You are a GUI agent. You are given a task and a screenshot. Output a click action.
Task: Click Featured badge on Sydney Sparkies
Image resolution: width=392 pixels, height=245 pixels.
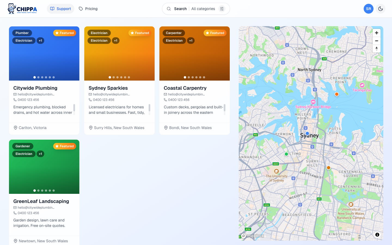140,33
